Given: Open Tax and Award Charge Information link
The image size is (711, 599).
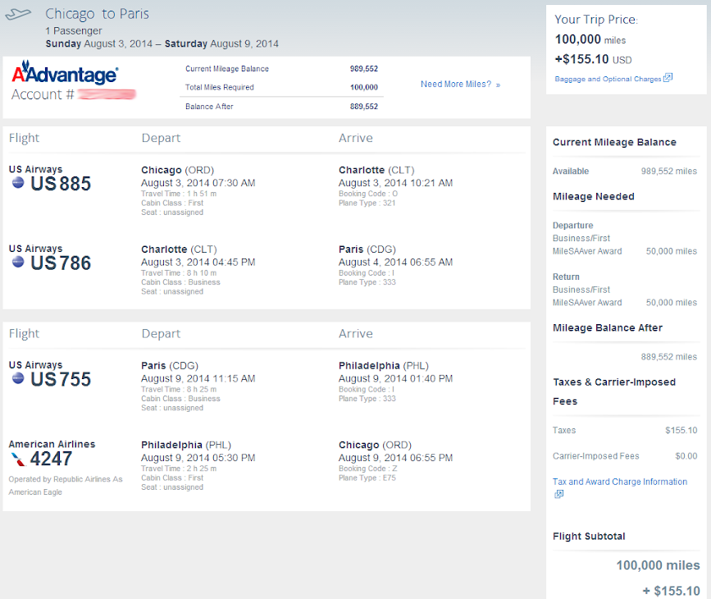Looking at the screenshot, I should click(620, 482).
